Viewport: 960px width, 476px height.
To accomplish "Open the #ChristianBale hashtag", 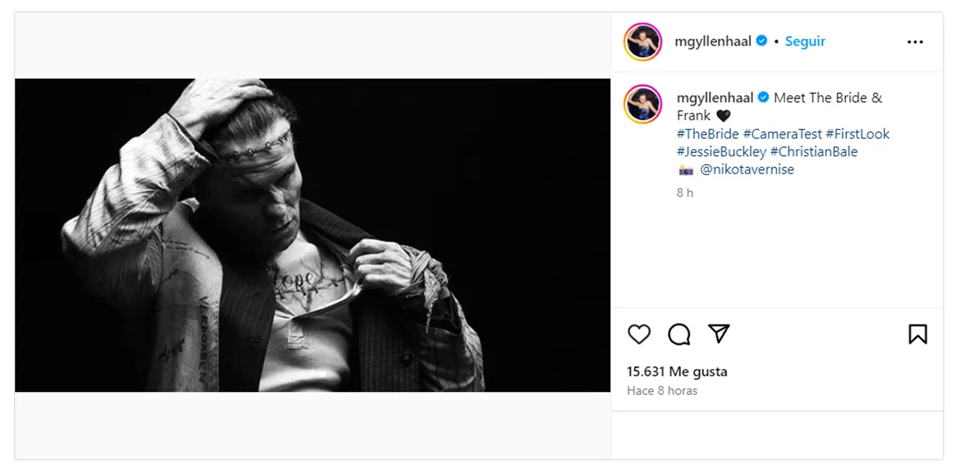I will pyautogui.click(x=814, y=152).
